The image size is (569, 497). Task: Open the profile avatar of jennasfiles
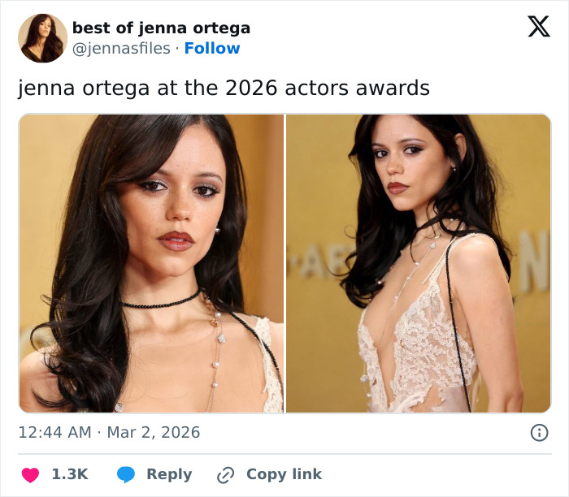43,38
